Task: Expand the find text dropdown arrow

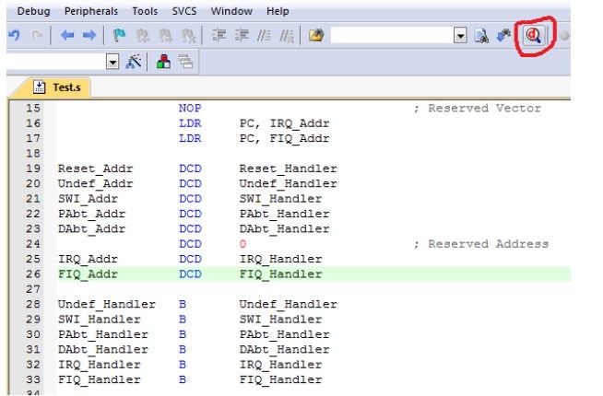Action: pyautogui.click(x=461, y=38)
